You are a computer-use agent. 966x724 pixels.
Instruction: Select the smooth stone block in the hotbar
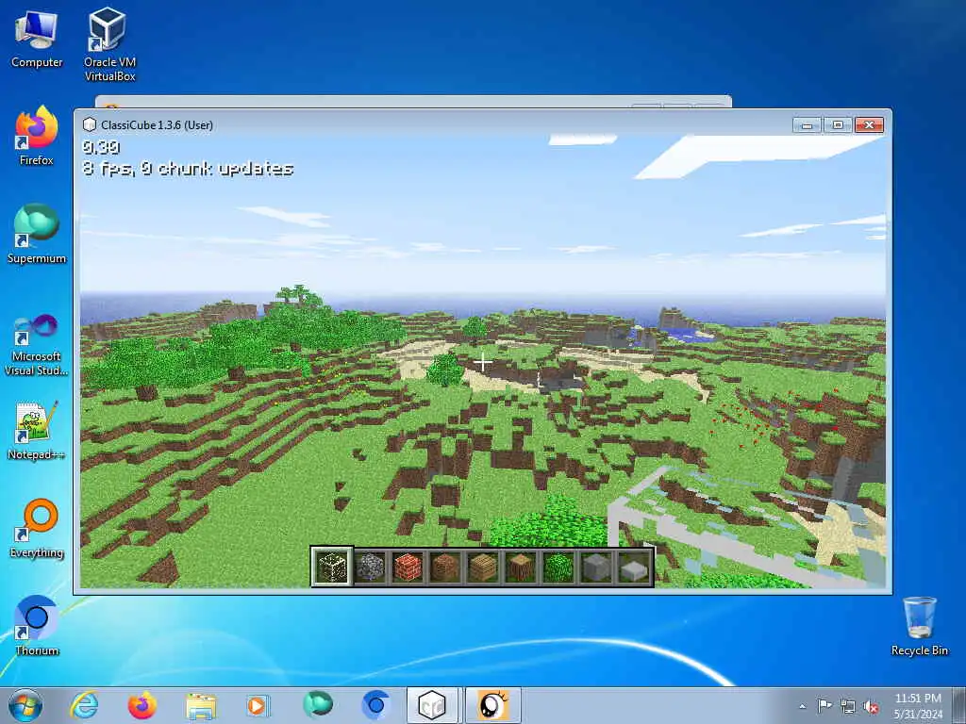pos(596,567)
